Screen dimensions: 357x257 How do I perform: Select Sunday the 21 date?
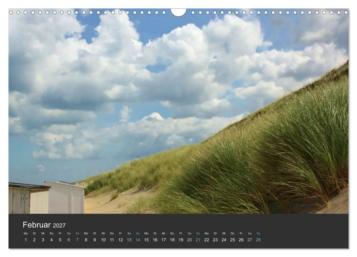[x=198, y=240]
